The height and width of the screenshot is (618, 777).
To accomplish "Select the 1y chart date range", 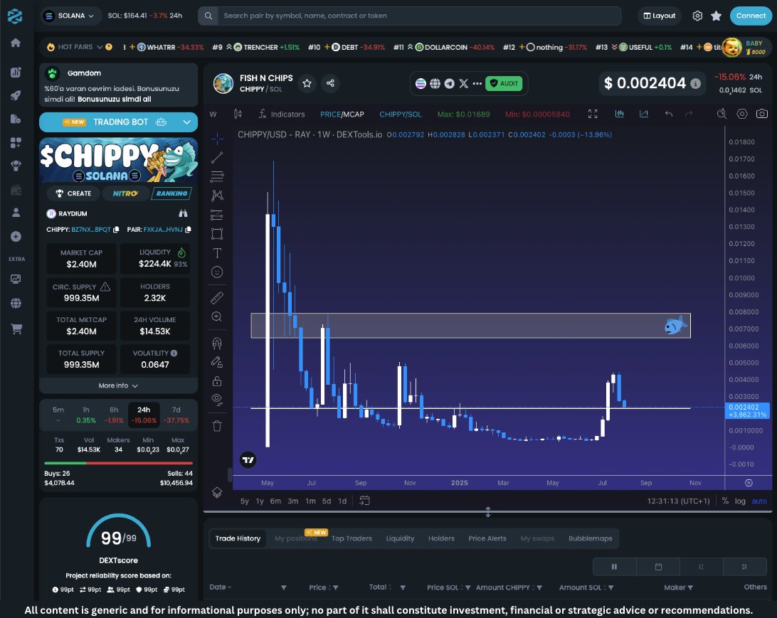I will pyautogui.click(x=260, y=501).
